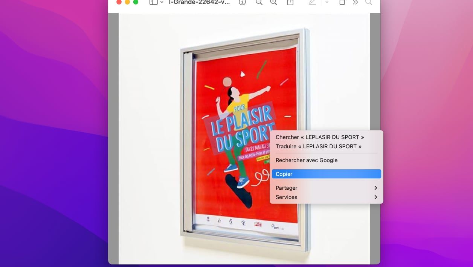Screen dimensions: 473x267
Task: Expand the markup options chevron
Action: click(x=327, y=2)
